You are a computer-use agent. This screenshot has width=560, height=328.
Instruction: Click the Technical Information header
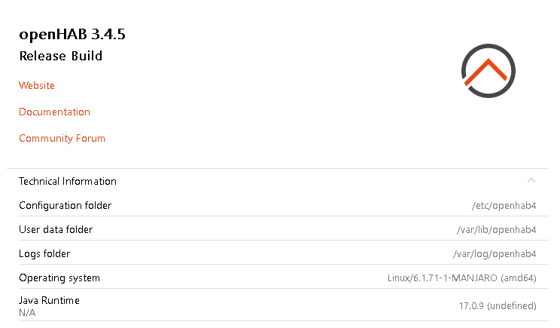278,181
